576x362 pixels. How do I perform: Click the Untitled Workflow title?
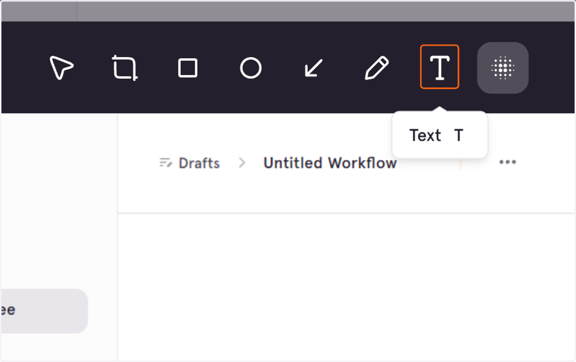pos(330,163)
